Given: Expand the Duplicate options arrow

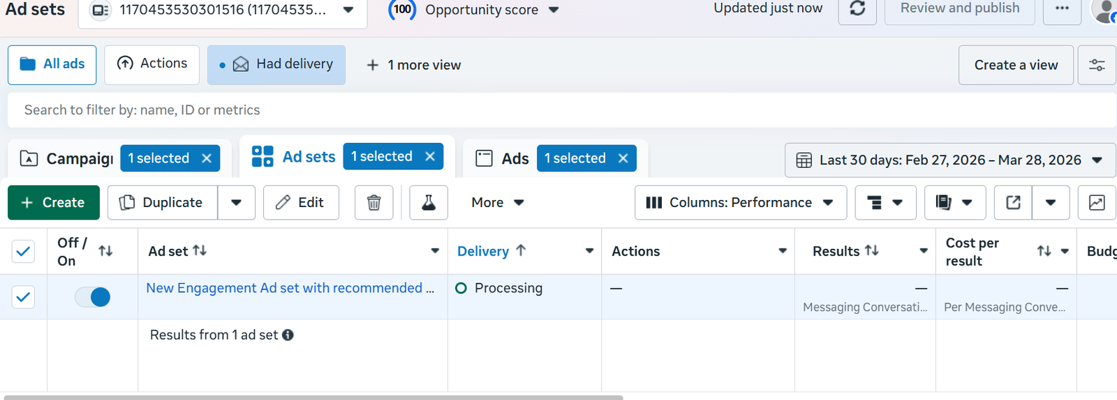Looking at the screenshot, I should pyautogui.click(x=236, y=203).
